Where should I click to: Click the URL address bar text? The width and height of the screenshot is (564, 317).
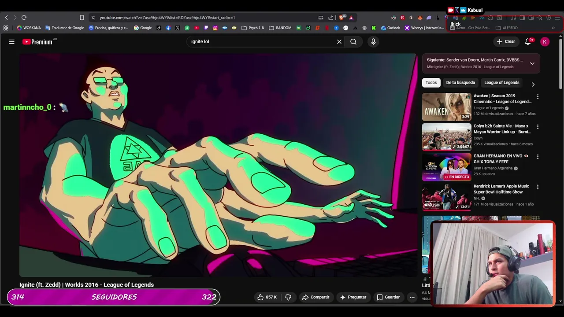tap(167, 18)
